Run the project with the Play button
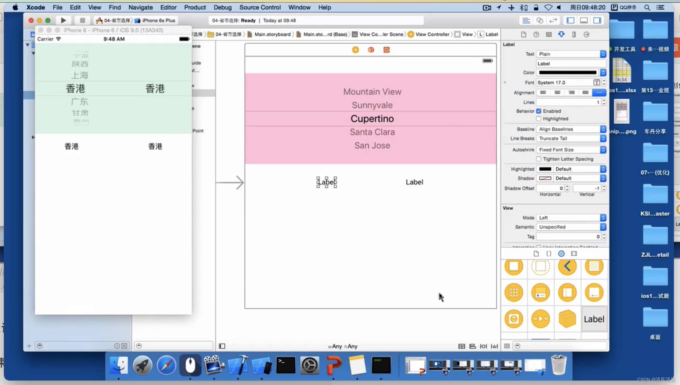The width and height of the screenshot is (680, 385). (63, 20)
